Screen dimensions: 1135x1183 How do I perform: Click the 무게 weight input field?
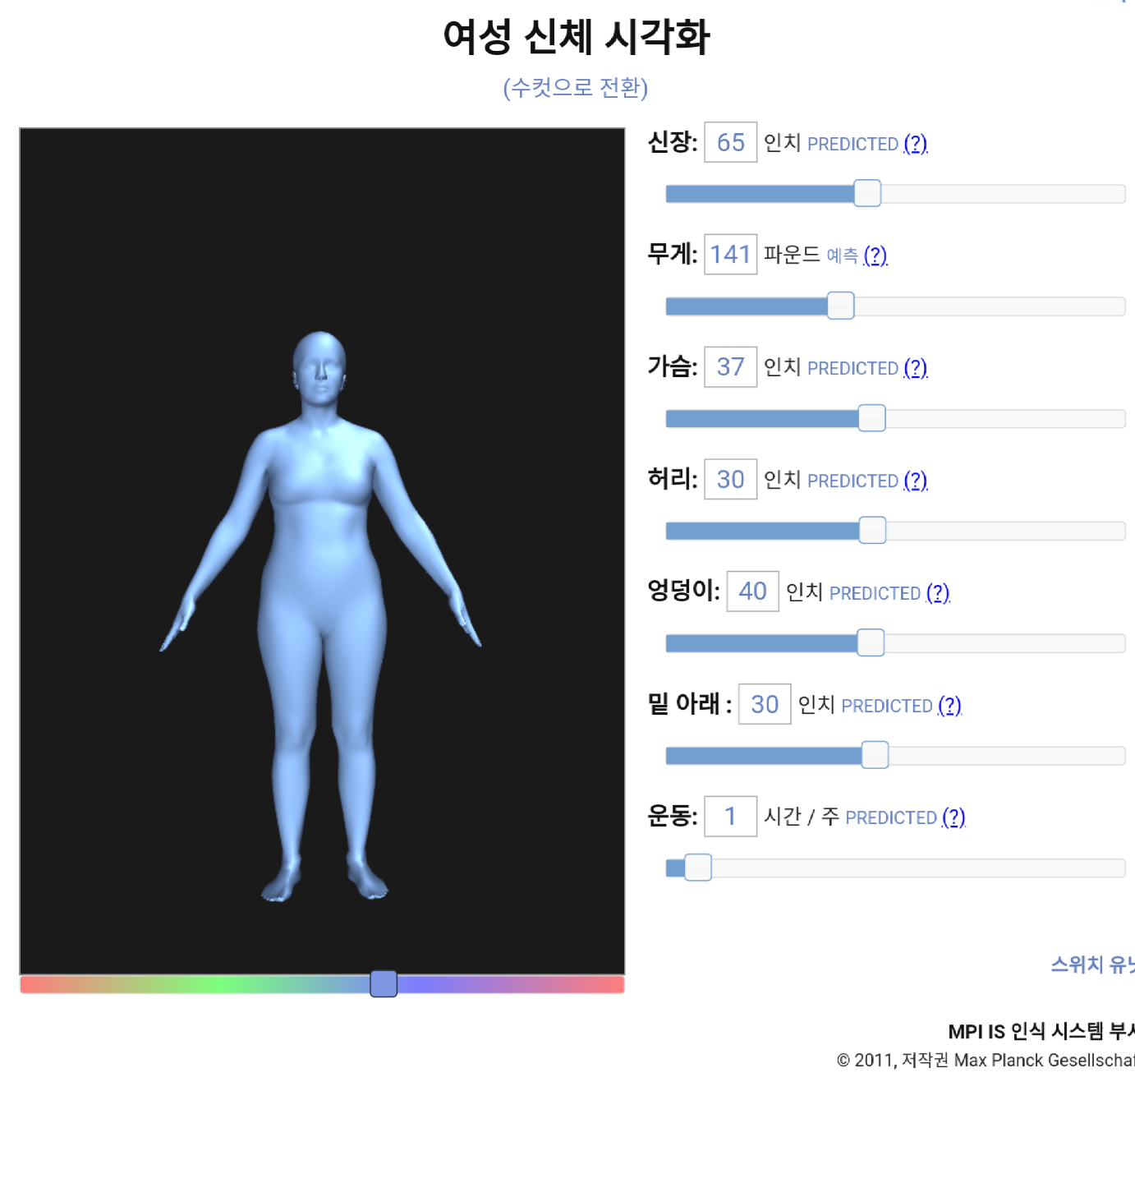pyautogui.click(x=730, y=254)
